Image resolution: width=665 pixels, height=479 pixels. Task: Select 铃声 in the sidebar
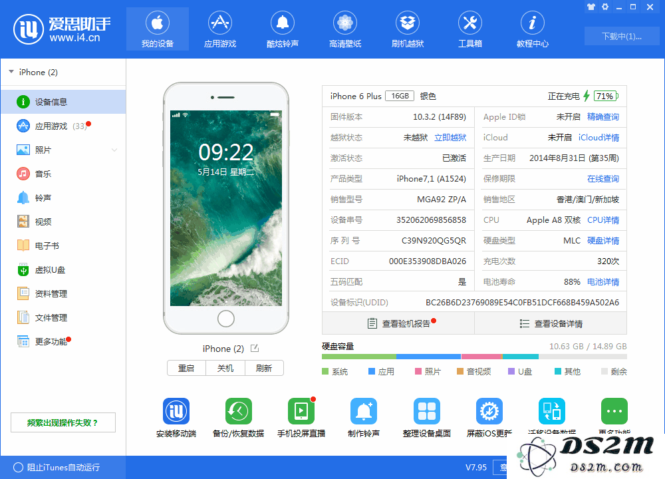[x=63, y=198]
